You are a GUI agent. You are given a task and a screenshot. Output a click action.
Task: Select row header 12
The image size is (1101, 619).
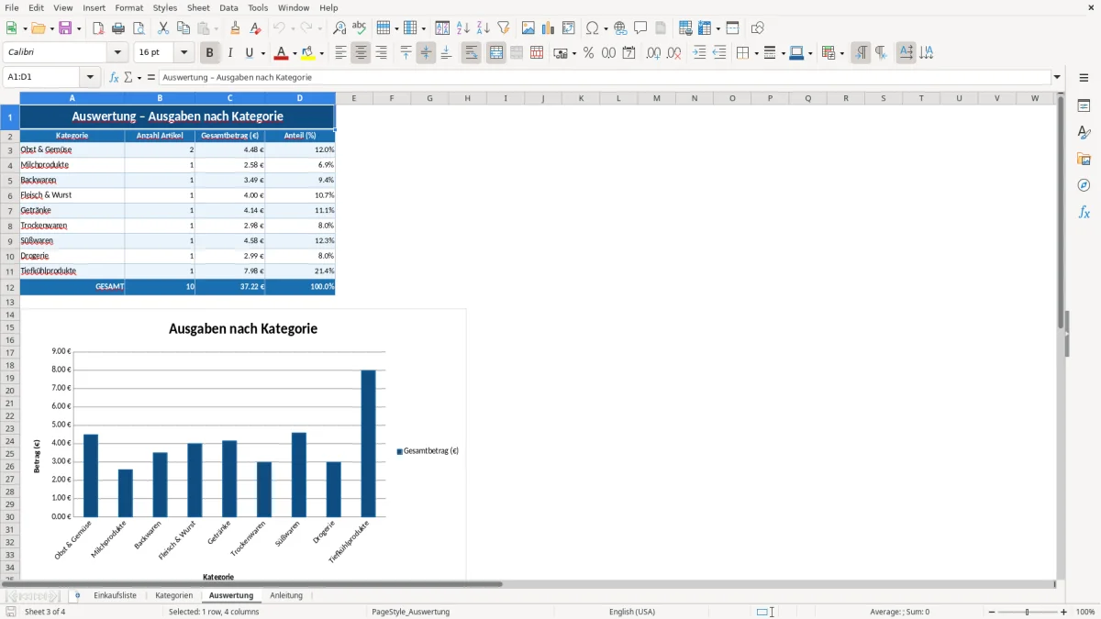click(x=10, y=287)
